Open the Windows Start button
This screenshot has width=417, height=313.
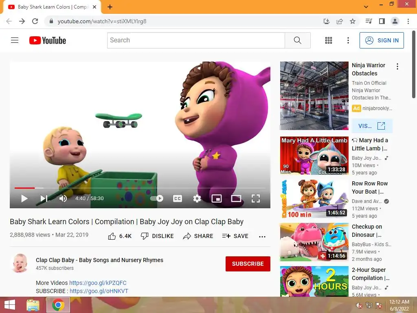coord(10,305)
